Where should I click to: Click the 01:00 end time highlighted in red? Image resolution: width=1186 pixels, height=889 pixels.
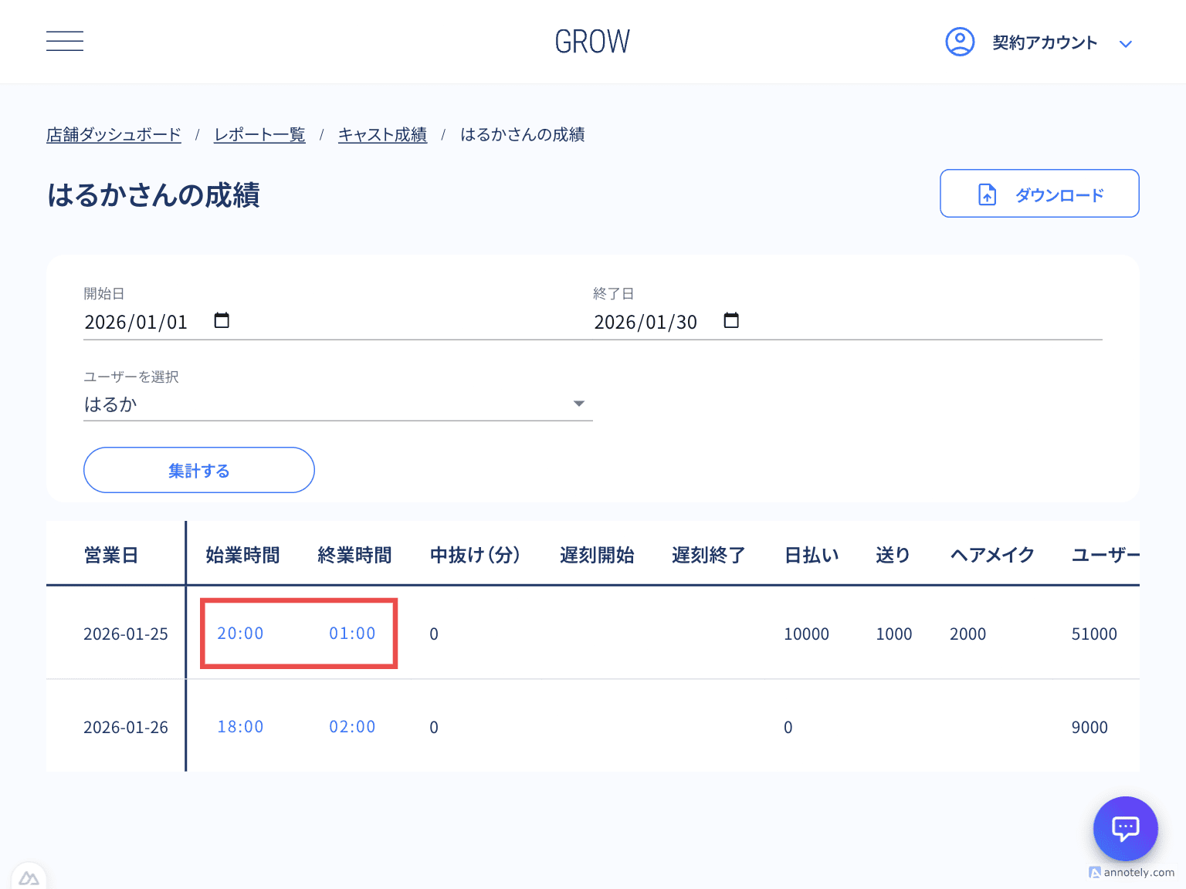click(352, 633)
